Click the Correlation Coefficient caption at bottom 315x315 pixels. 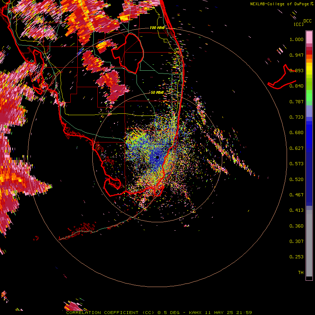[x=159, y=313]
